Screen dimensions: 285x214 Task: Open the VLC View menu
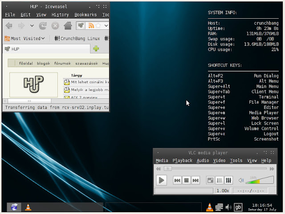click(x=252, y=161)
